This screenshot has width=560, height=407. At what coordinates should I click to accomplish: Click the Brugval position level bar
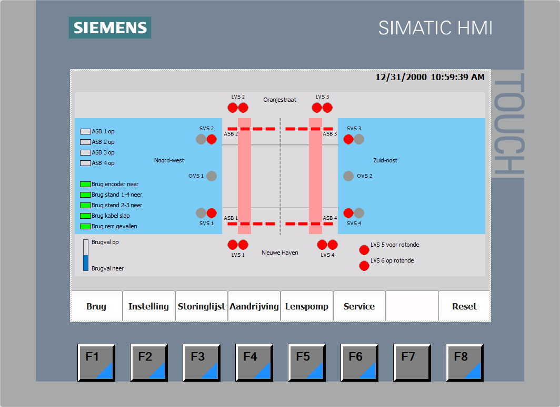[86, 255]
